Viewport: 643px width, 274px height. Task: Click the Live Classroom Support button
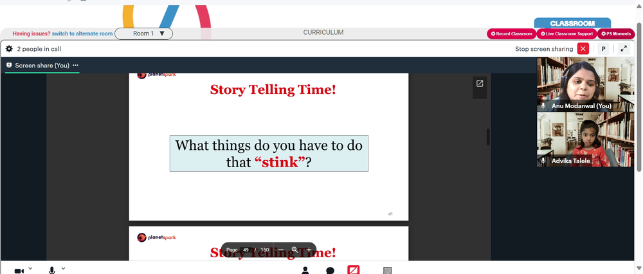[566, 33]
